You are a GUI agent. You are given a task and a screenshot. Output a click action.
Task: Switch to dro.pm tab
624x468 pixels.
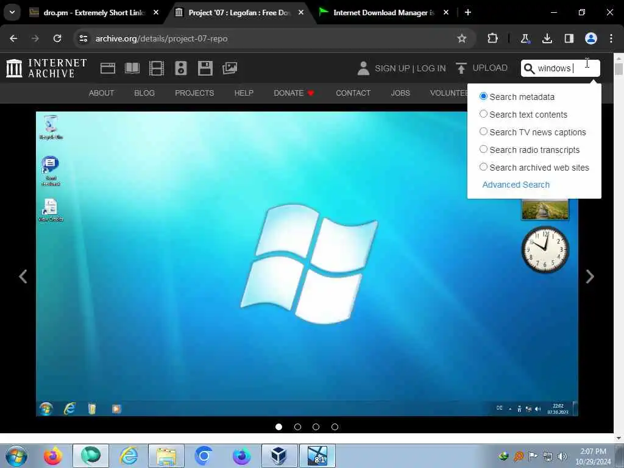(x=93, y=13)
